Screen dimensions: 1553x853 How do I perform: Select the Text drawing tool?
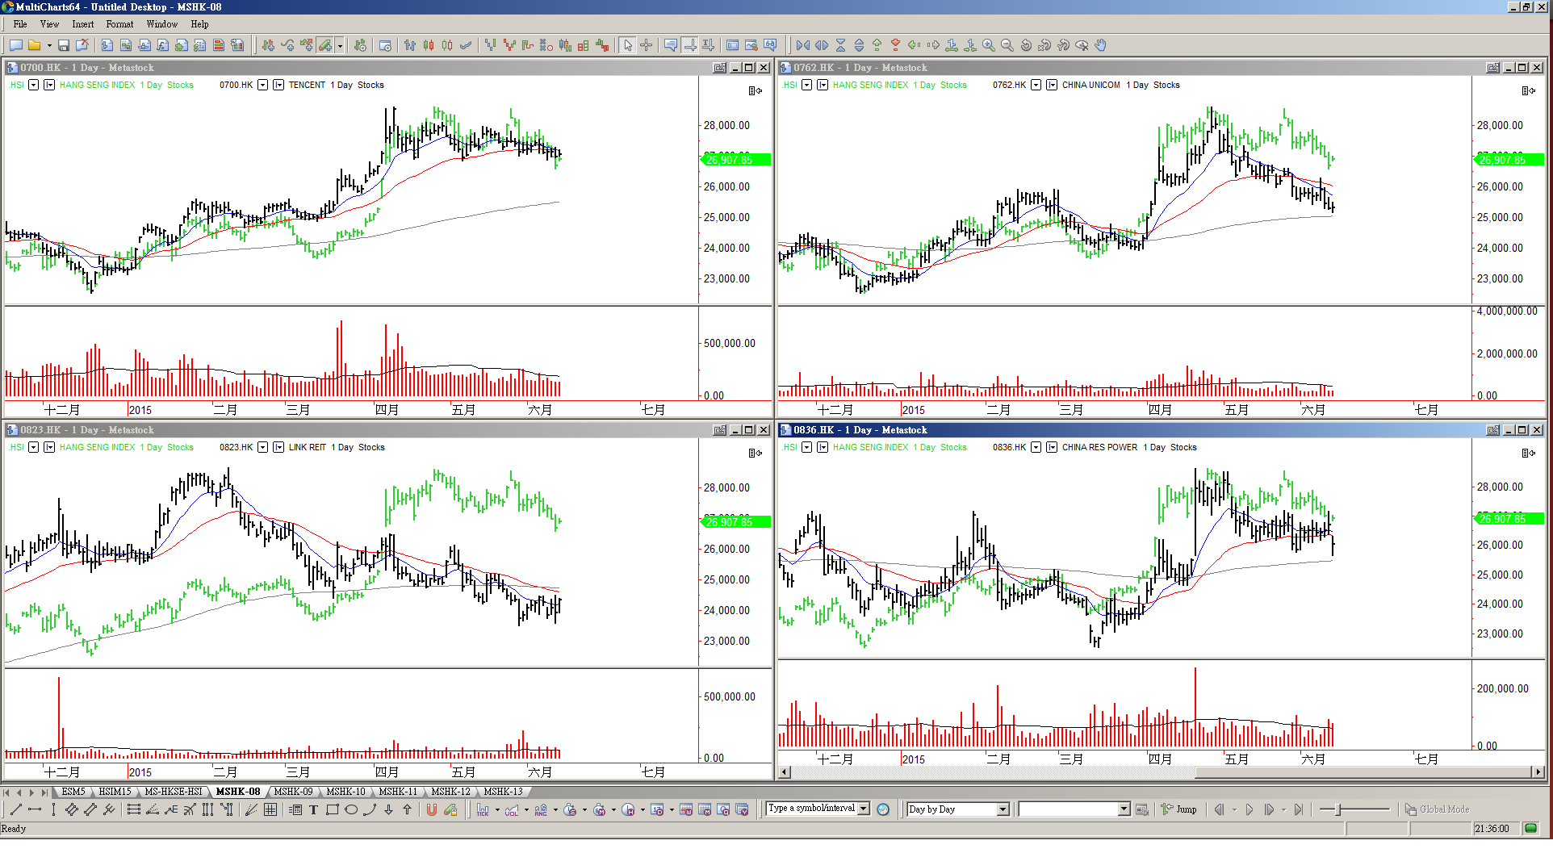pos(313,810)
